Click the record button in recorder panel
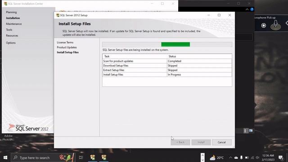Image resolution: width=288 pixels, height=162 pixels. click(264, 26)
